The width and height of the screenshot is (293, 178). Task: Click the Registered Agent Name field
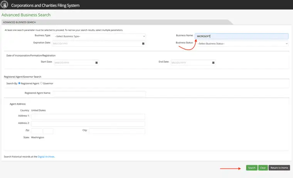[x=99, y=94]
